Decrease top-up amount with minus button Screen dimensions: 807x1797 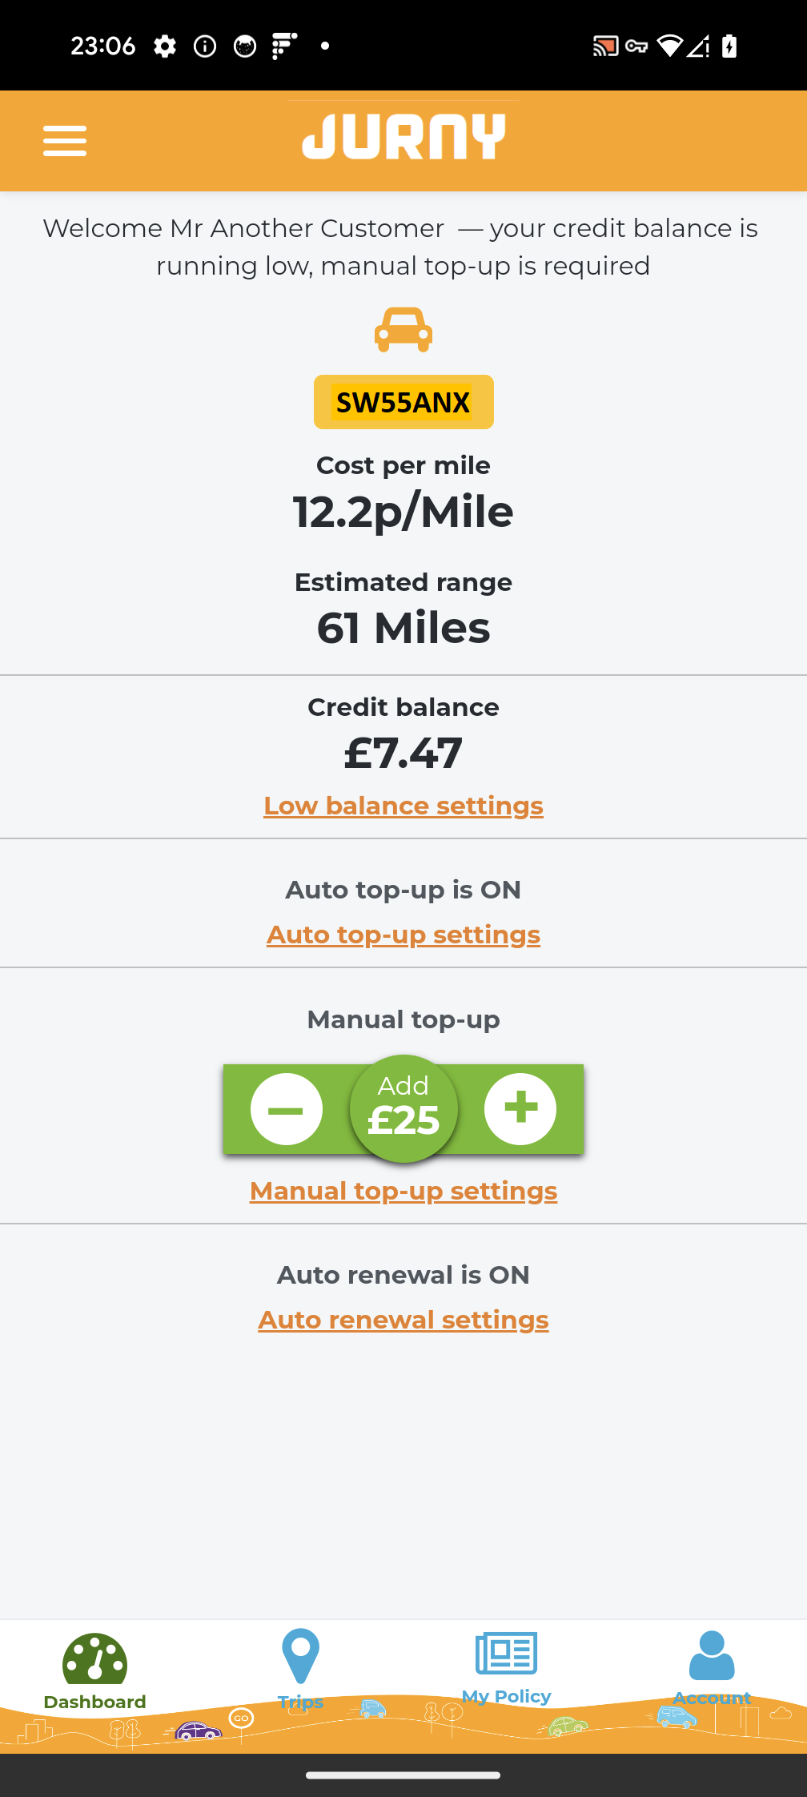[x=287, y=1109]
